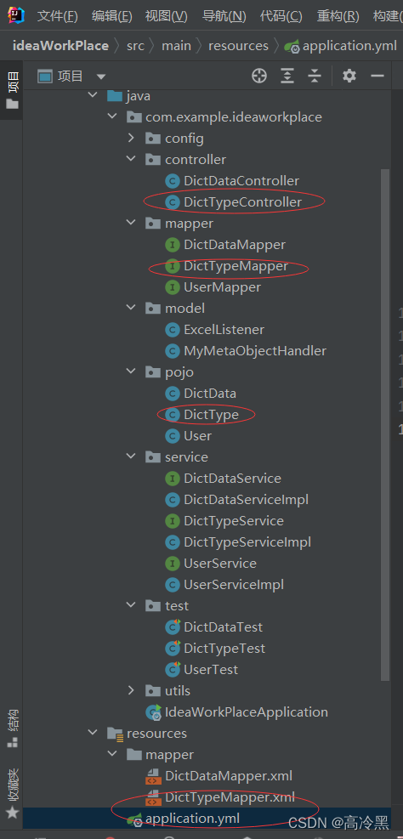Collapse the resources folder
Viewport: 403px width, 839px height.
92,733
